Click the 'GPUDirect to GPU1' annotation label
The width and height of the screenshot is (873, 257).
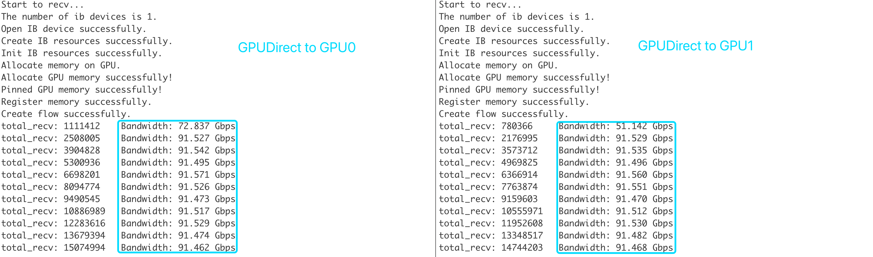point(695,46)
